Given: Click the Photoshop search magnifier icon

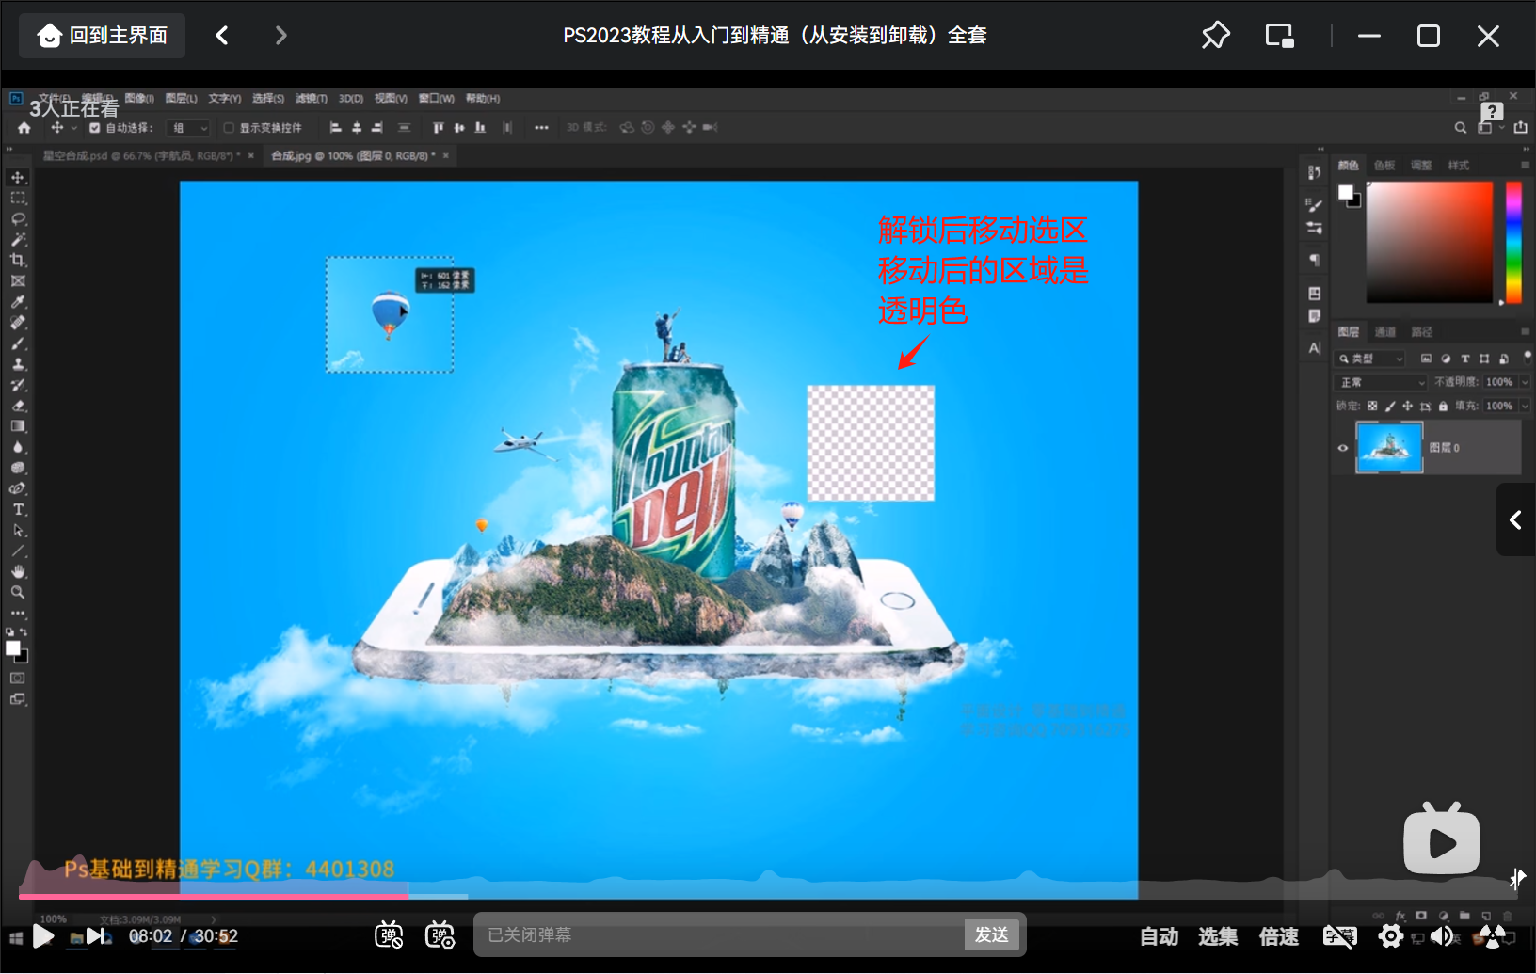Looking at the screenshot, I should pos(1461,128).
